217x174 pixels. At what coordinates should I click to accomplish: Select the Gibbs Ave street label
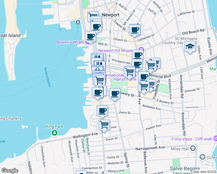point(199,53)
